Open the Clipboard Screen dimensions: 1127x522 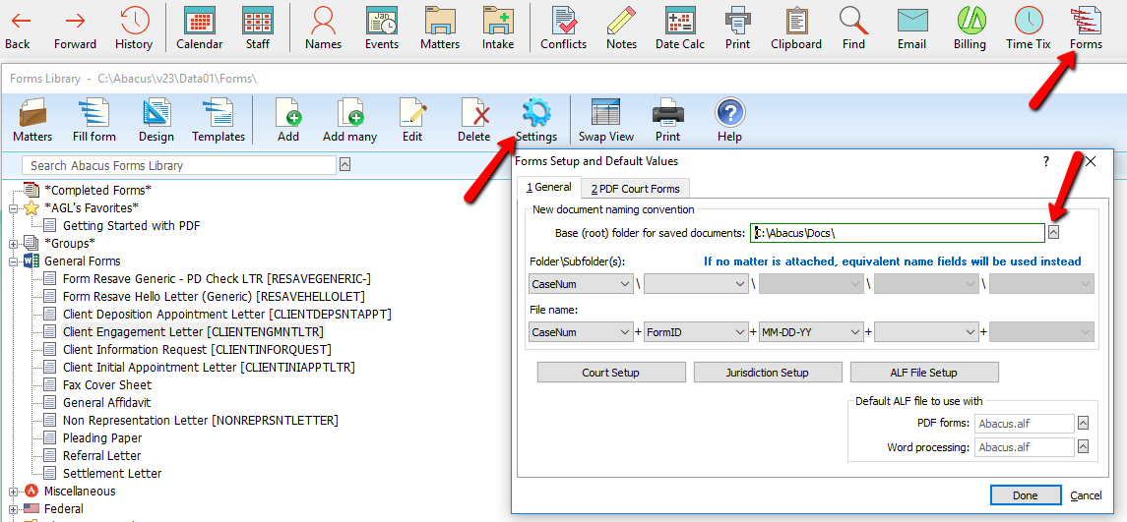pyautogui.click(x=795, y=28)
